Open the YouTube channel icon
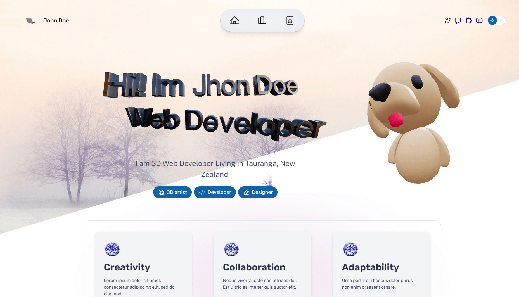This screenshot has width=519, height=297. pos(479,20)
